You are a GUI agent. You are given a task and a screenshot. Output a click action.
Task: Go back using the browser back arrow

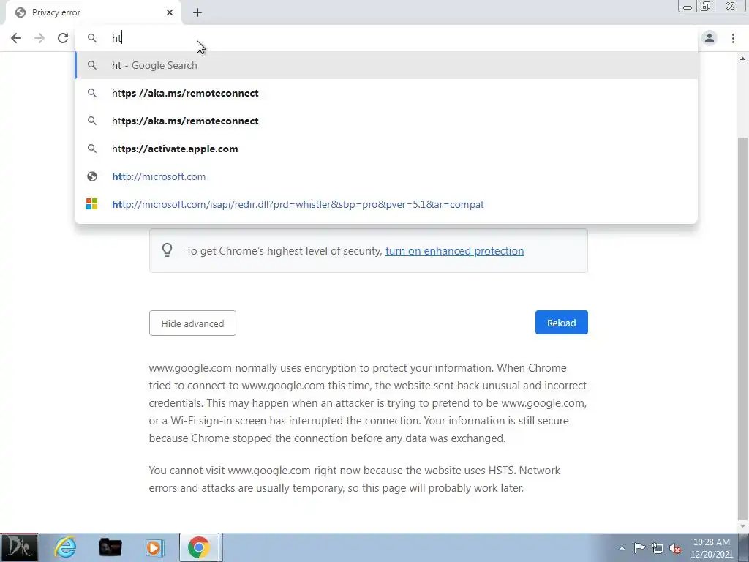16,38
